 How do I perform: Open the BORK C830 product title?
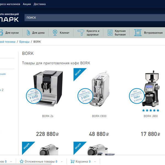pos(99,116)
